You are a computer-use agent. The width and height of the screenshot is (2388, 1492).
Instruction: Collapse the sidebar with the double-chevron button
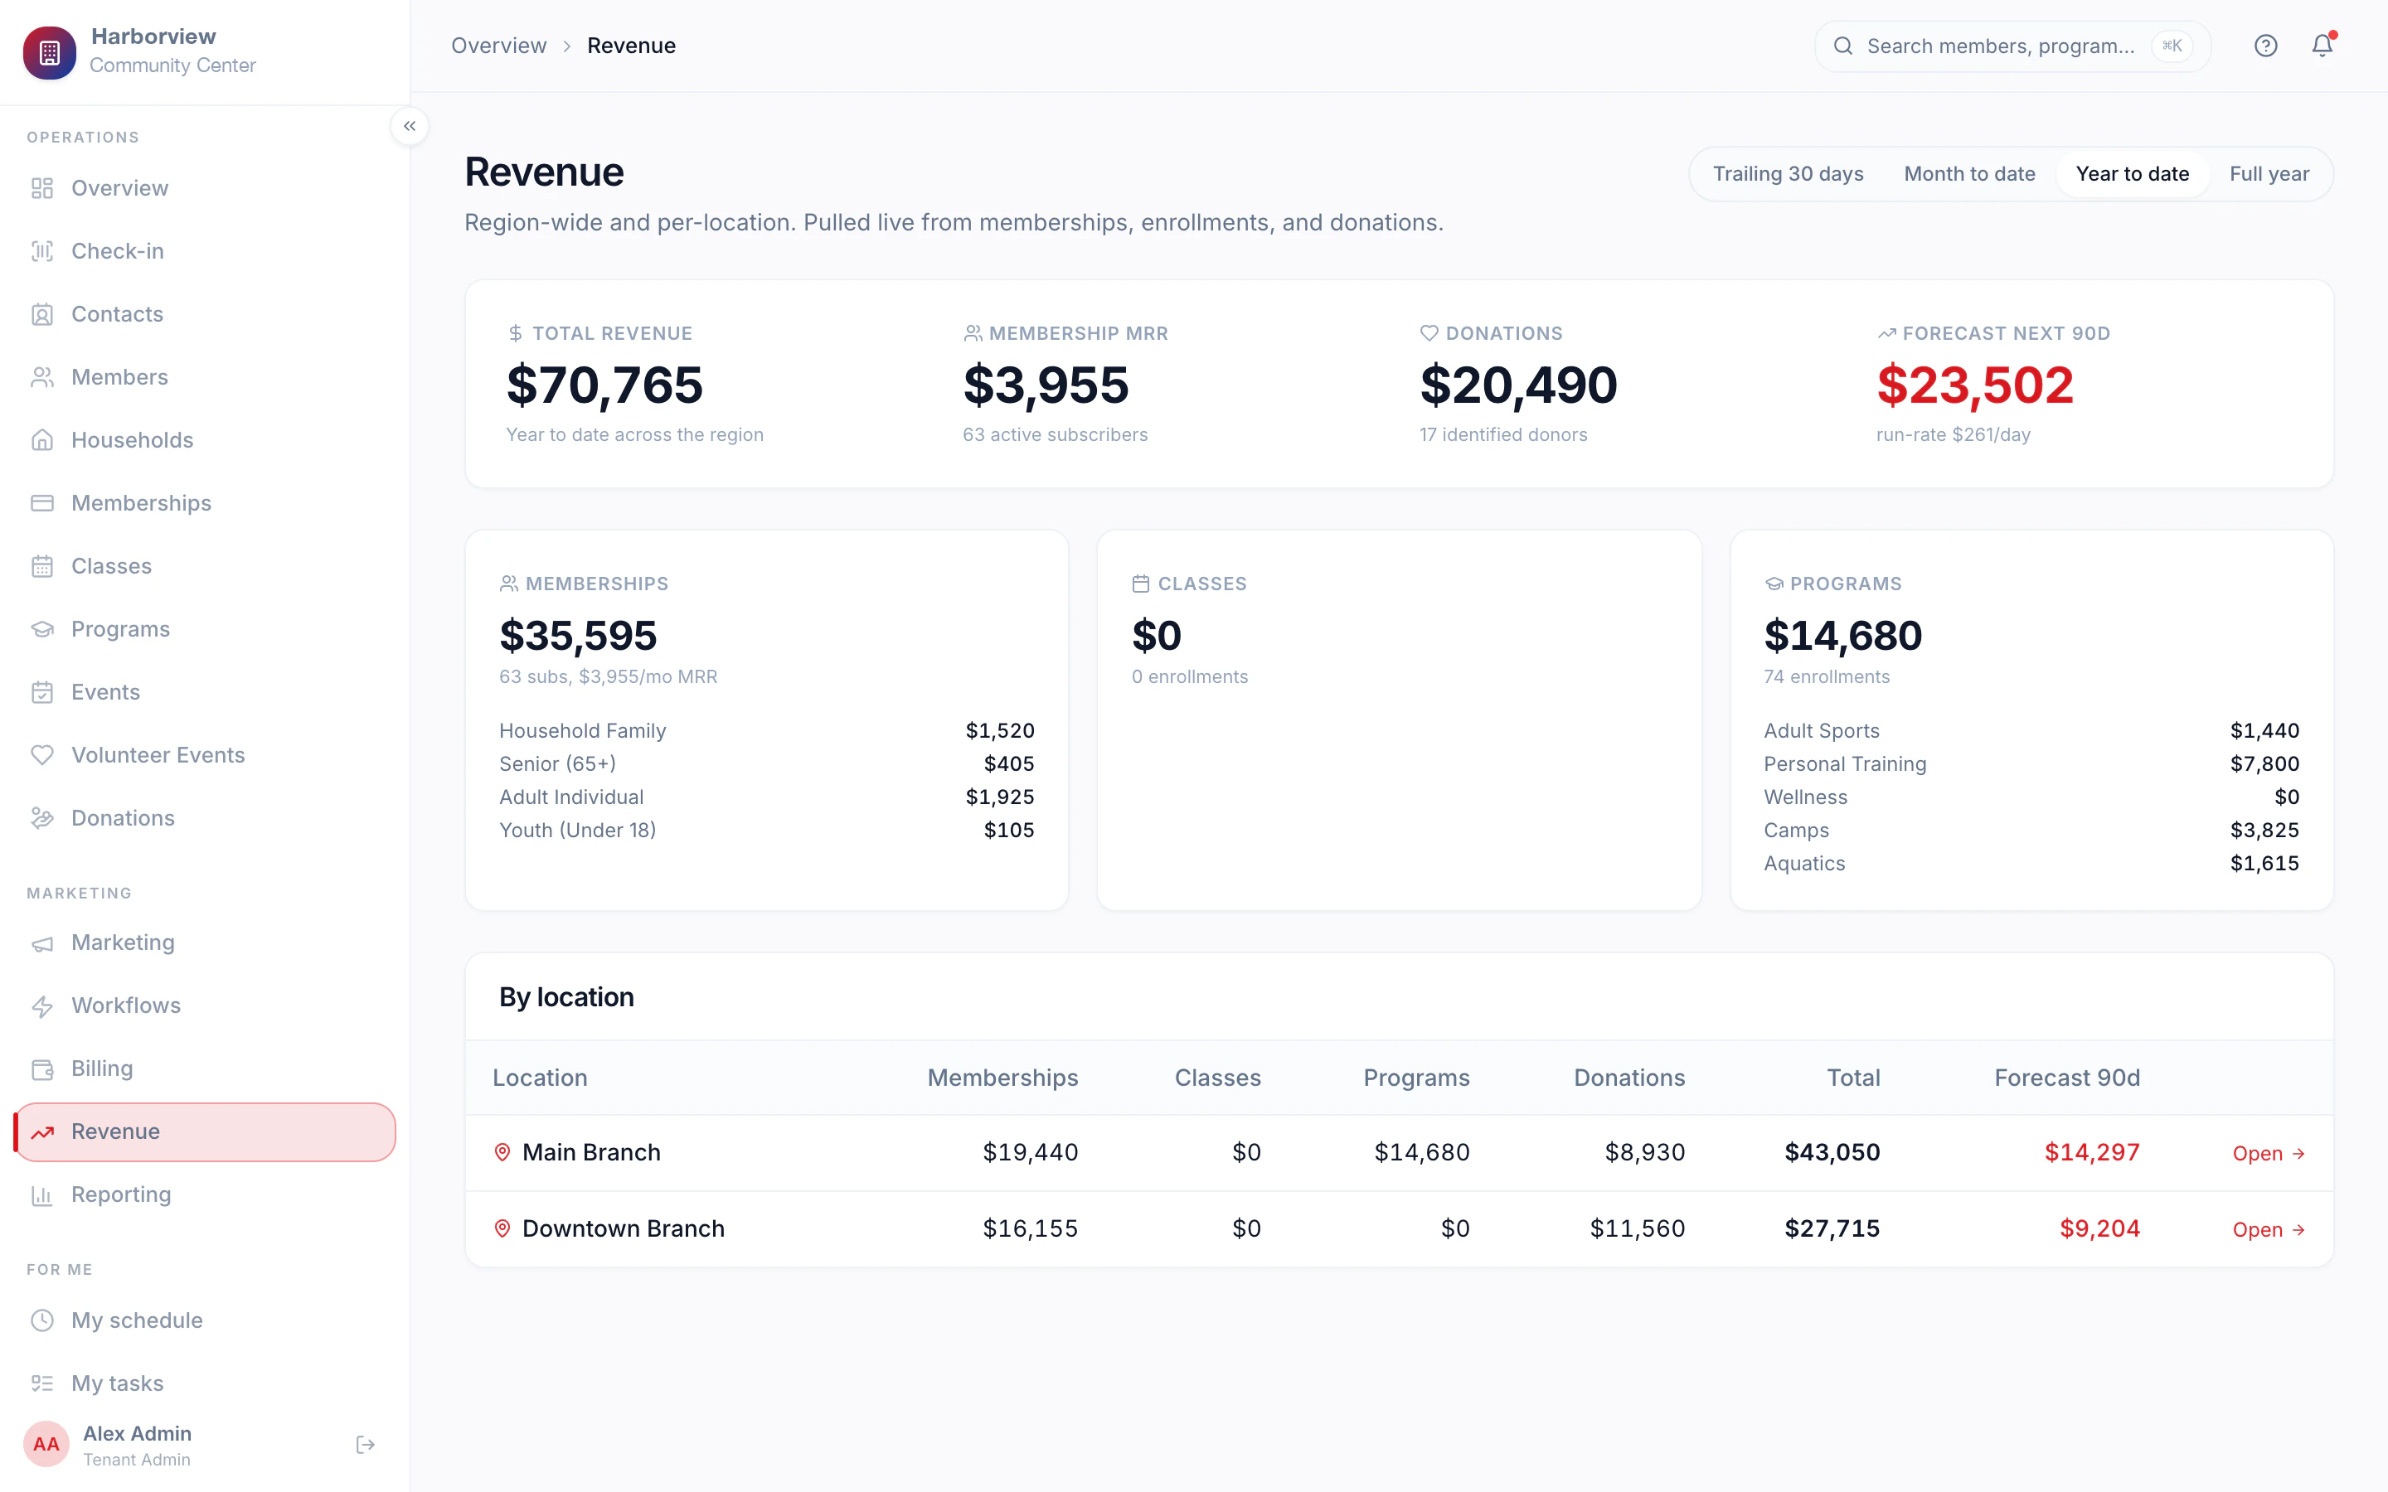click(410, 126)
